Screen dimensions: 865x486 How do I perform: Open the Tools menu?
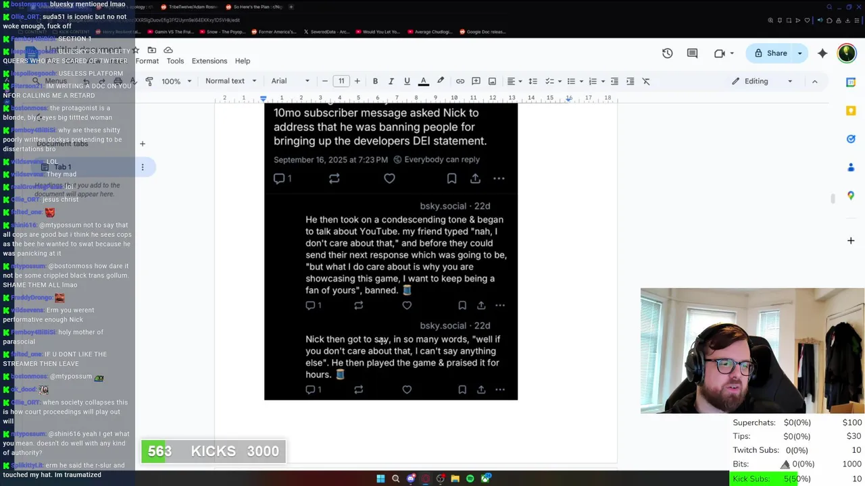[x=175, y=61]
